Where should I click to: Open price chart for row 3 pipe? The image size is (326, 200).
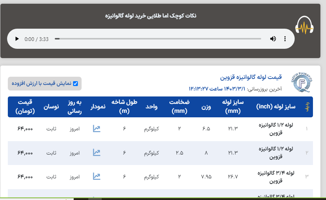tap(96, 177)
